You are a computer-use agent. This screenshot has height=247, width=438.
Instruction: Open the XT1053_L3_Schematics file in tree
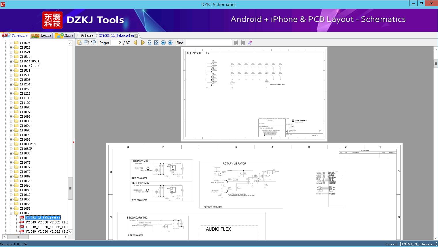[x=43, y=218]
